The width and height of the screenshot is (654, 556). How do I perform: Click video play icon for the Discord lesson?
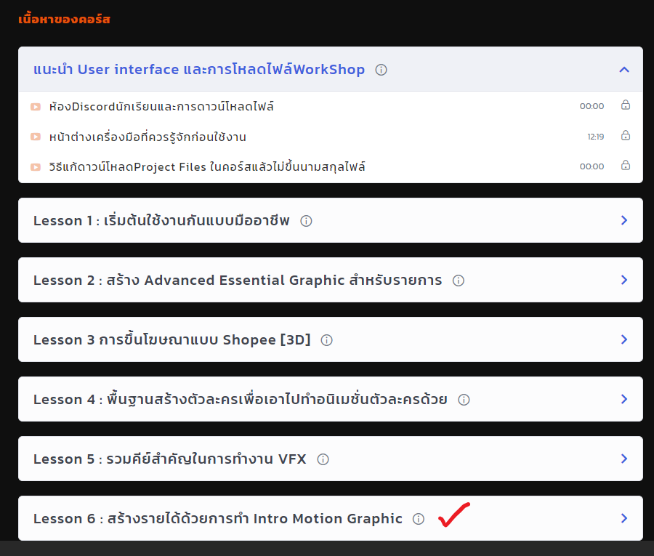pyautogui.click(x=36, y=107)
